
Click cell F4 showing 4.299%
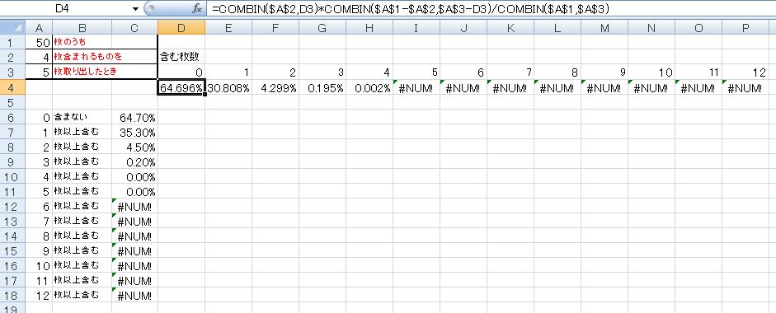tap(275, 88)
